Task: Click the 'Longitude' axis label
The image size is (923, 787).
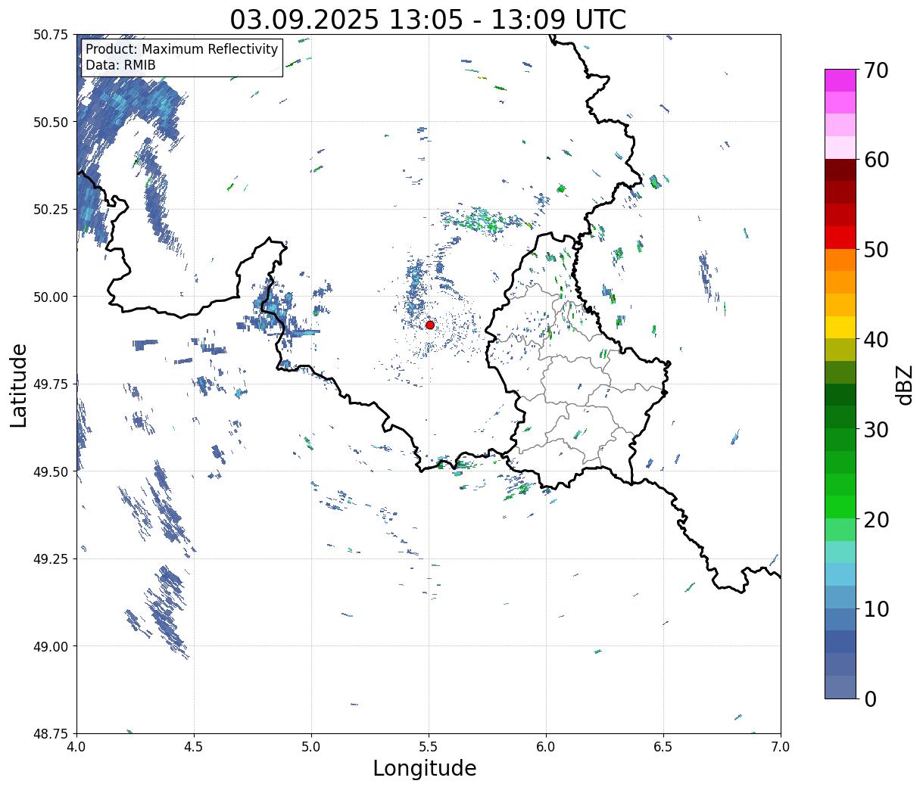Action: (x=425, y=769)
